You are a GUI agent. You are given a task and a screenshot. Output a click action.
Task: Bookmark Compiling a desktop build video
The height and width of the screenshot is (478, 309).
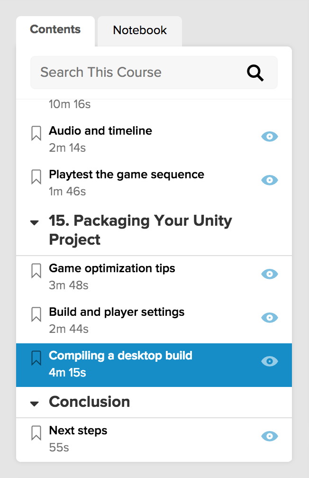[36, 358]
